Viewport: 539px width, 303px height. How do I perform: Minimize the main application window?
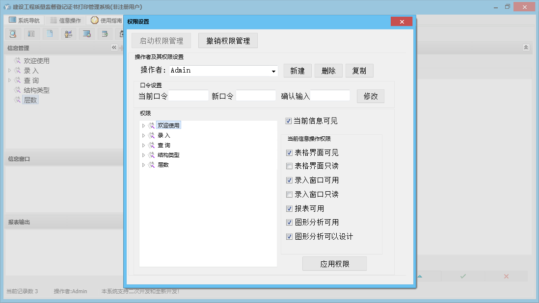click(x=496, y=7)
